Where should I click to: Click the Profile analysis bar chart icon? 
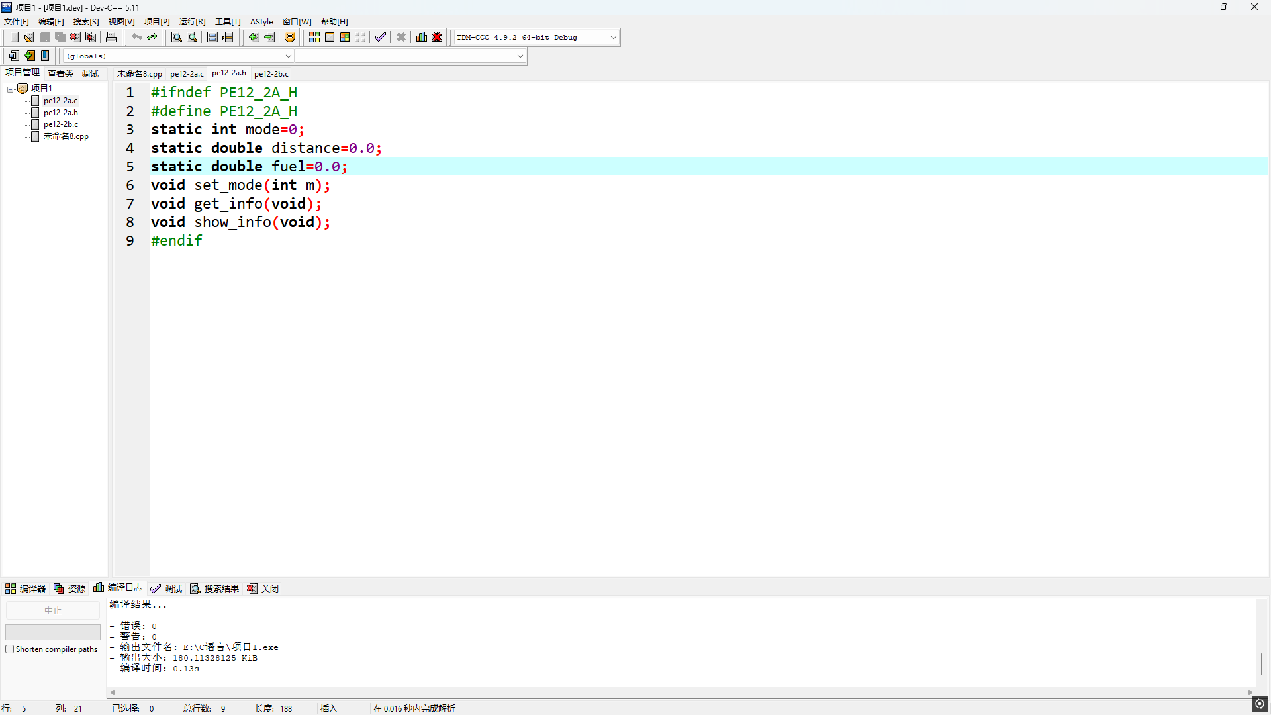[422, 37]
